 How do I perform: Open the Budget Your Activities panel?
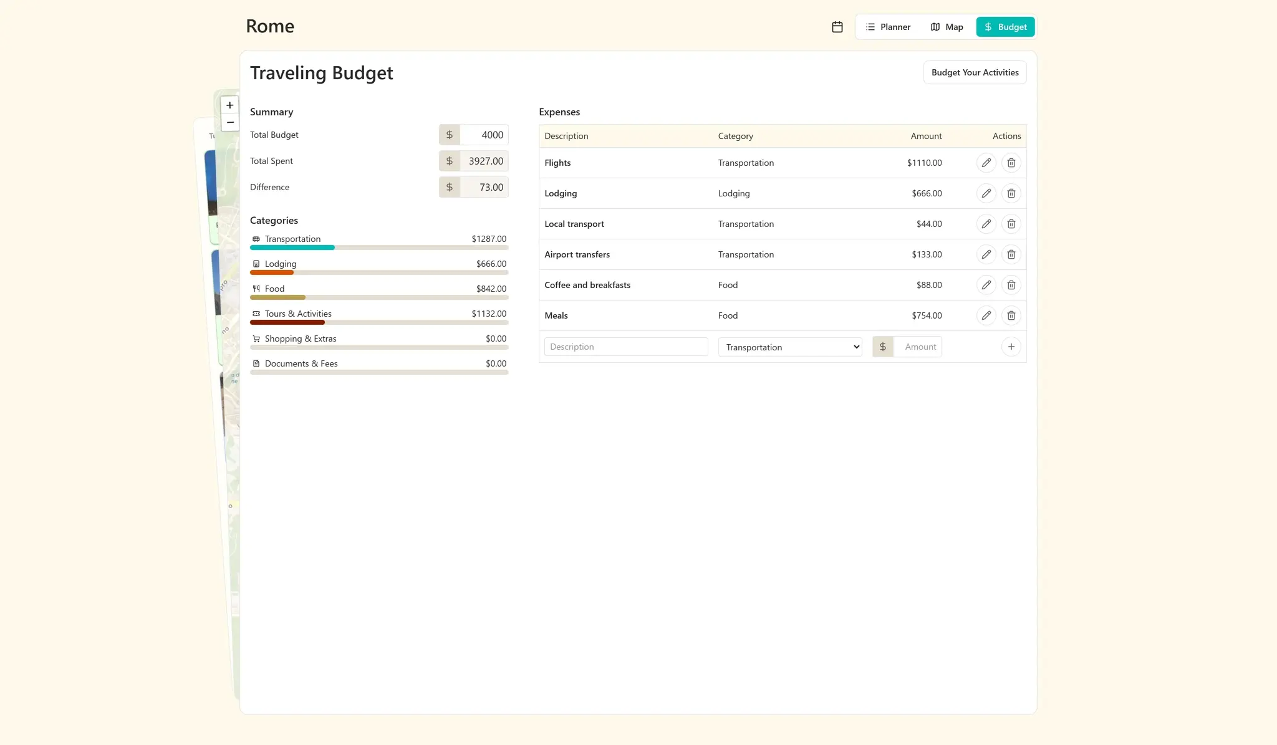(975, 72)
